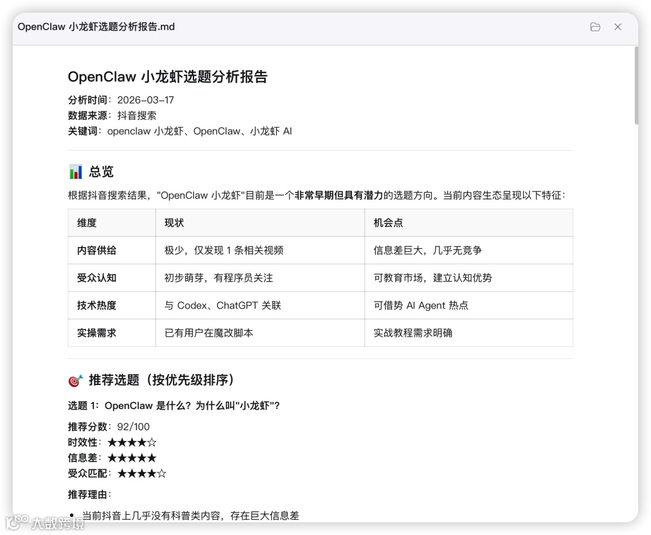Close the markdown preview window
The width and height of the screenshot is (651, 535).
click(617, 27)
